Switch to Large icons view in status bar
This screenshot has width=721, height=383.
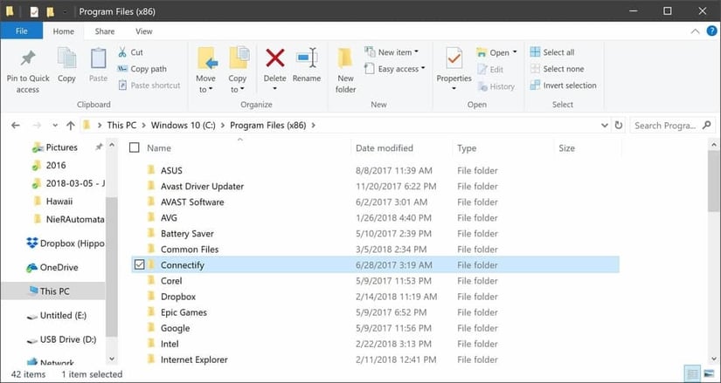(x=709, y=373)
